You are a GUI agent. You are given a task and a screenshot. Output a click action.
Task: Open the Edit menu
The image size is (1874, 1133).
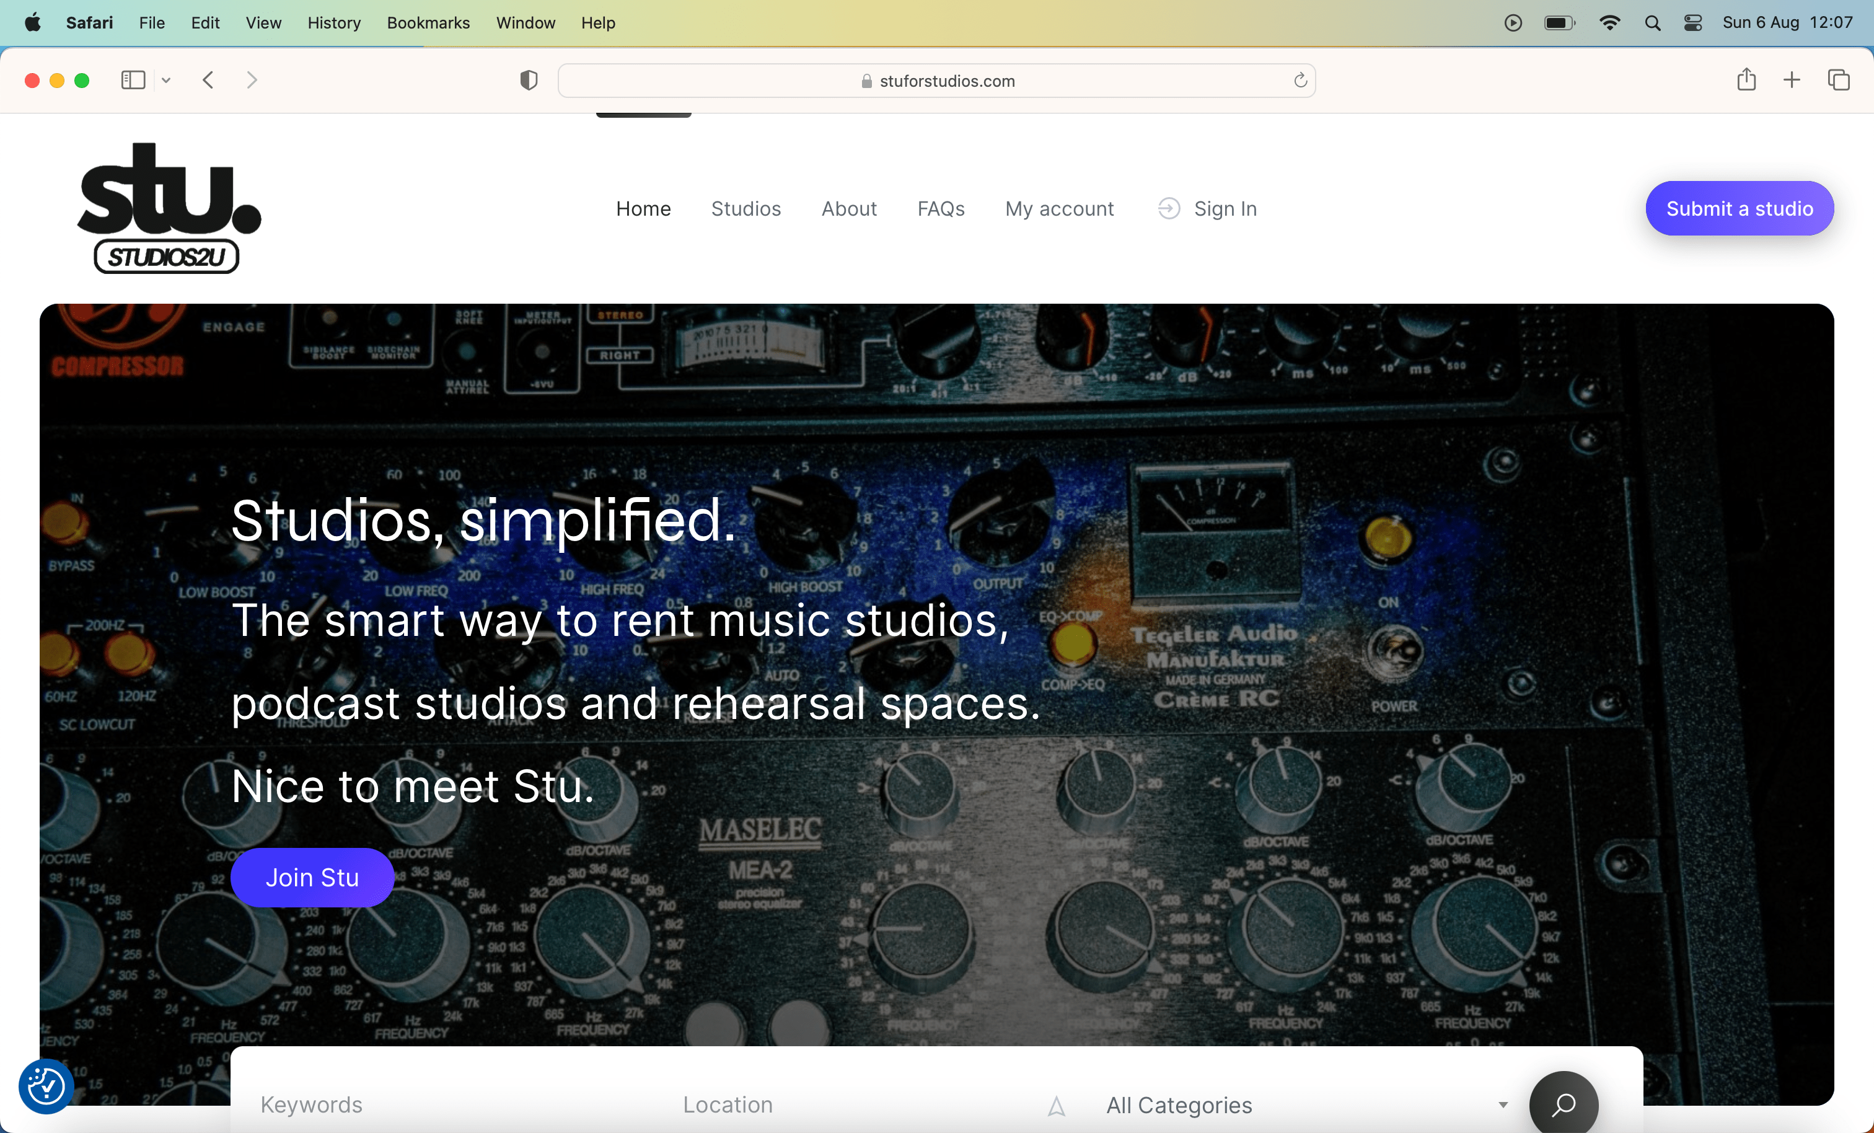click(x=205, y=23)
